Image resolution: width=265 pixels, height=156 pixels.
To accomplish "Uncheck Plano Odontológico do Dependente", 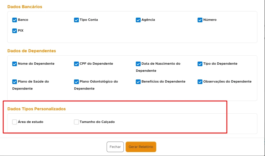I will pyautogui.click(x=76, y=81).
